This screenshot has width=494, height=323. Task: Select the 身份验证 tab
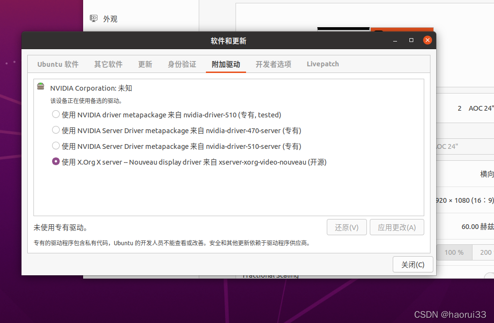182,64
